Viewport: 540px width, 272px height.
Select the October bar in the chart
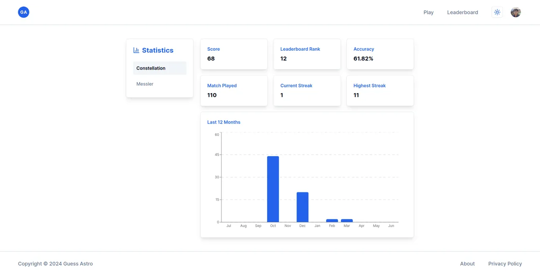point(273,190)
